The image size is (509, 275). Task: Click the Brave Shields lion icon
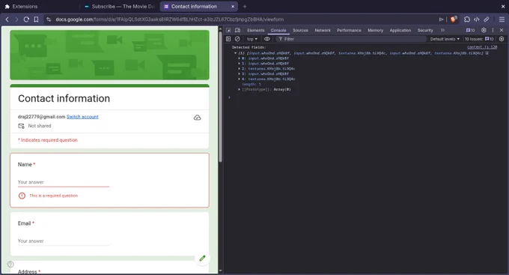point(454,19)
